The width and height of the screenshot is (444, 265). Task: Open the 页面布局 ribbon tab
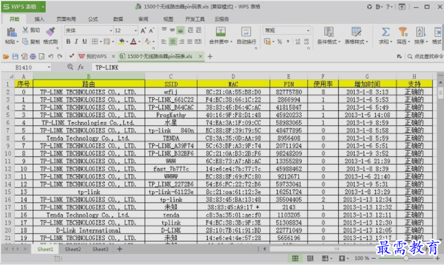tap(66, 19)
